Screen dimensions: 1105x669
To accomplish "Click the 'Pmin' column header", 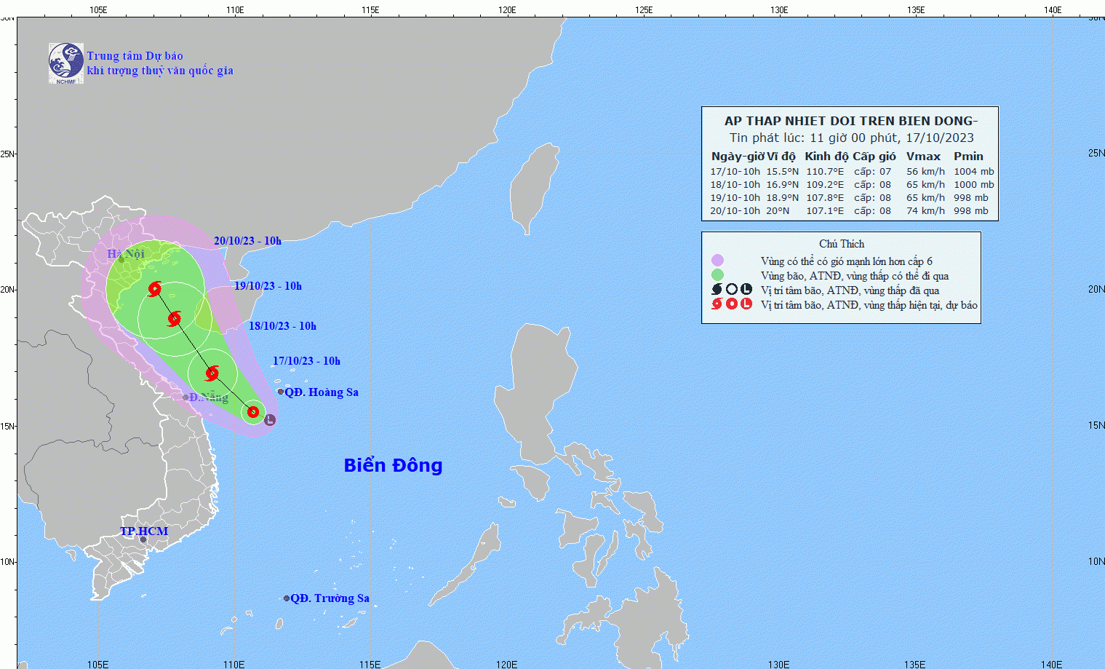I will coord(968,156).
